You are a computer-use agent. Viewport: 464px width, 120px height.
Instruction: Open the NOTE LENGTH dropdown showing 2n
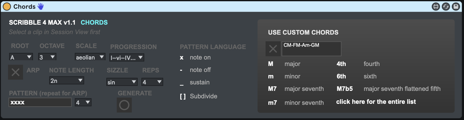pyautogui.click(x=66, y=80)
